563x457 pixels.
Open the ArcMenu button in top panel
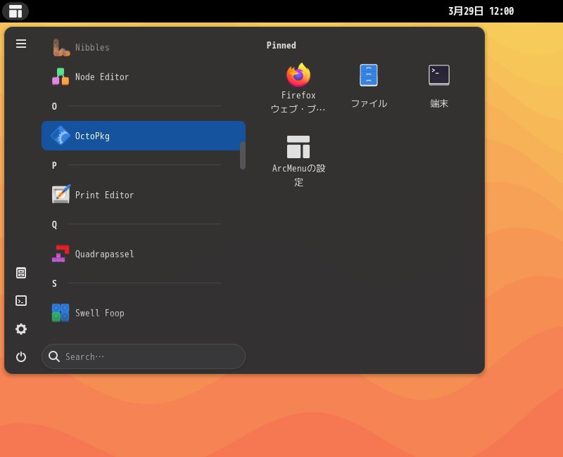(15, 11)
